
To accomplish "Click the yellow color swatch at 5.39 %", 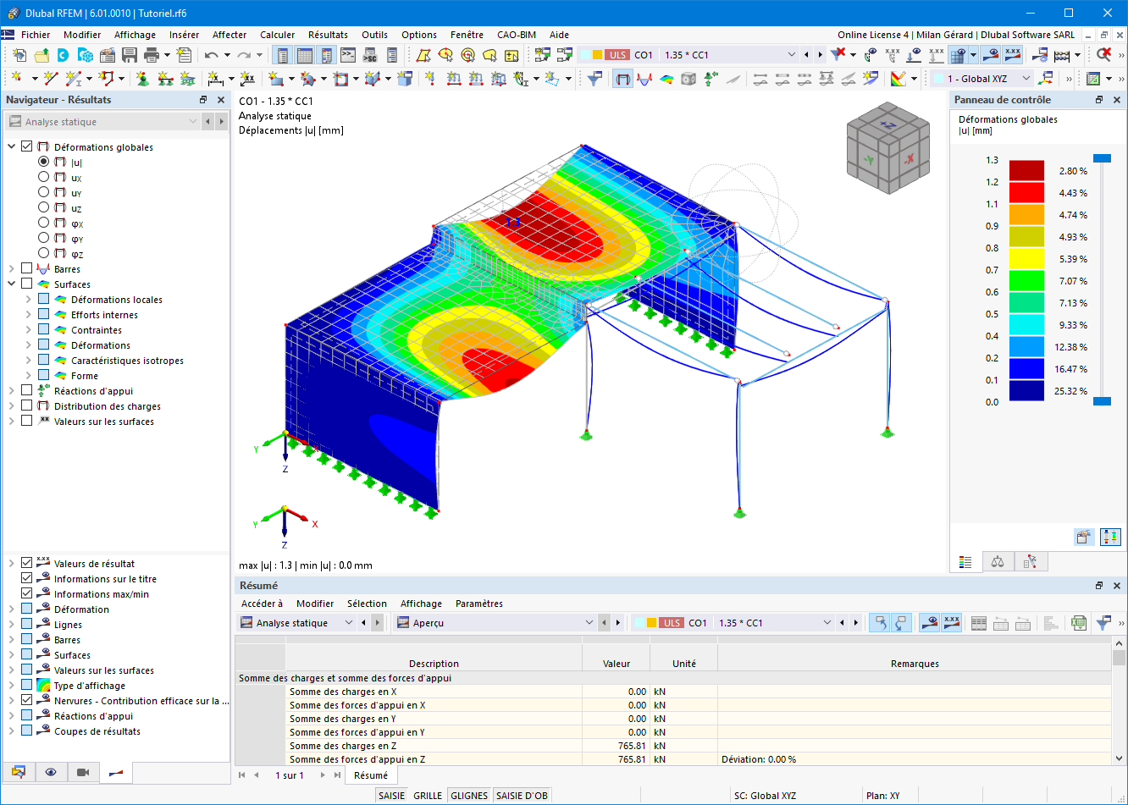I will (1026, 259).
